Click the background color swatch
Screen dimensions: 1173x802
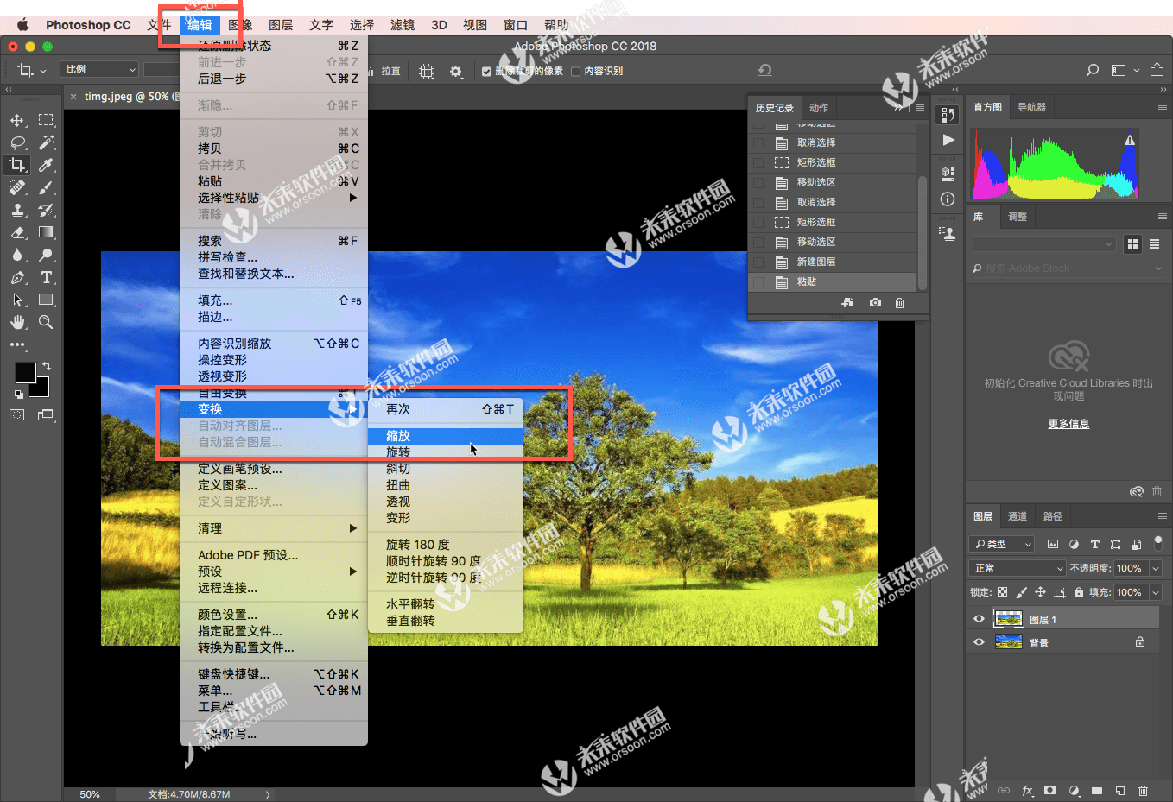coord(42,391)
